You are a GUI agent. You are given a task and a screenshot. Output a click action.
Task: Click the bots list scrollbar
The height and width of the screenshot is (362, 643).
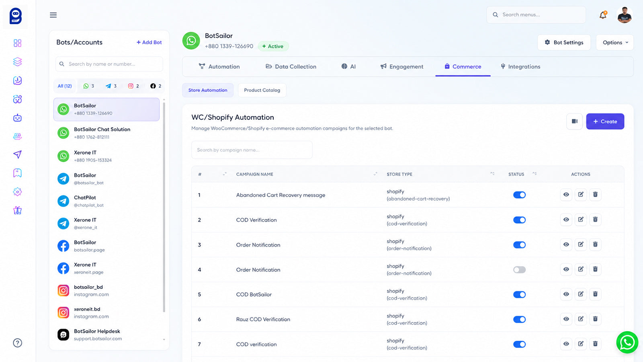tap(164, 208)
